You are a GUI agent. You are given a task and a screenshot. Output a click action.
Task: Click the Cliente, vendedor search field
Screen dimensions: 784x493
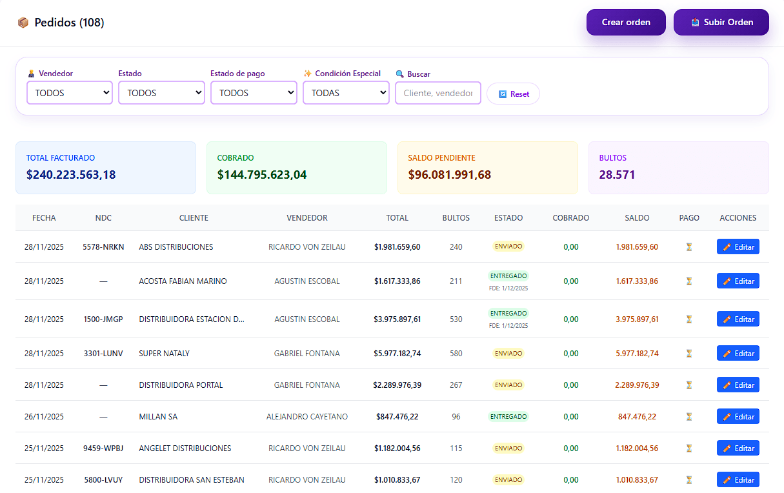[437, 92]
